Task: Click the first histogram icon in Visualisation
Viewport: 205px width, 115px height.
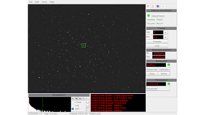Action: [73, 99]
